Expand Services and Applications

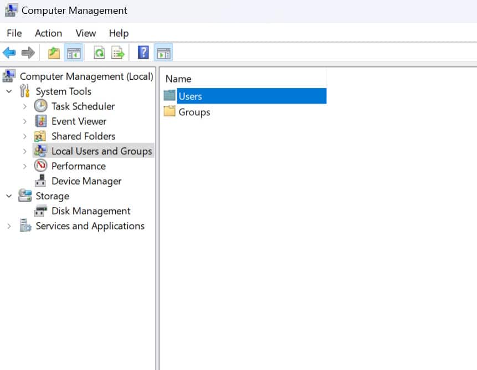(x=8, y=225)
